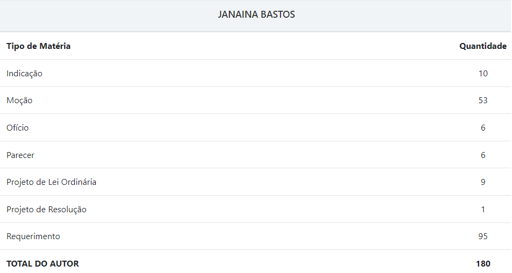This screenshot has height=273, width=512.
Task: Click the gray author header band
Action: click(108, 15)
